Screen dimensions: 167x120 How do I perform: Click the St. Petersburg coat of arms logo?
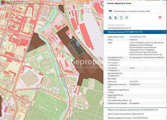tap(2, 3)
